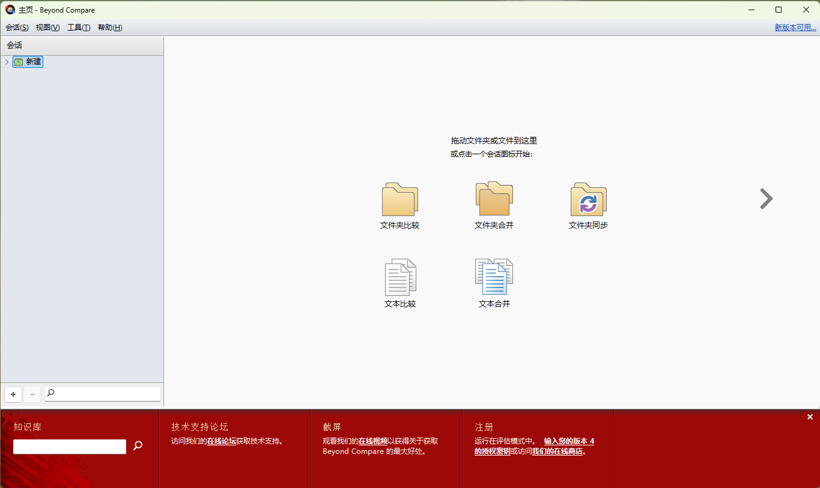This screenshot has width=820, height=488.
Task: Open the 视图(V) menu
Action: (47, 28)
